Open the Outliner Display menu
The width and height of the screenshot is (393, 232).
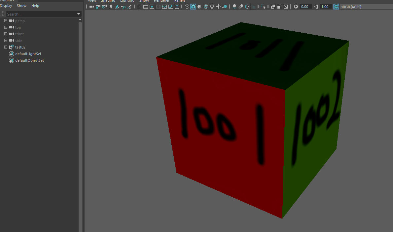[x=6, y=6]
